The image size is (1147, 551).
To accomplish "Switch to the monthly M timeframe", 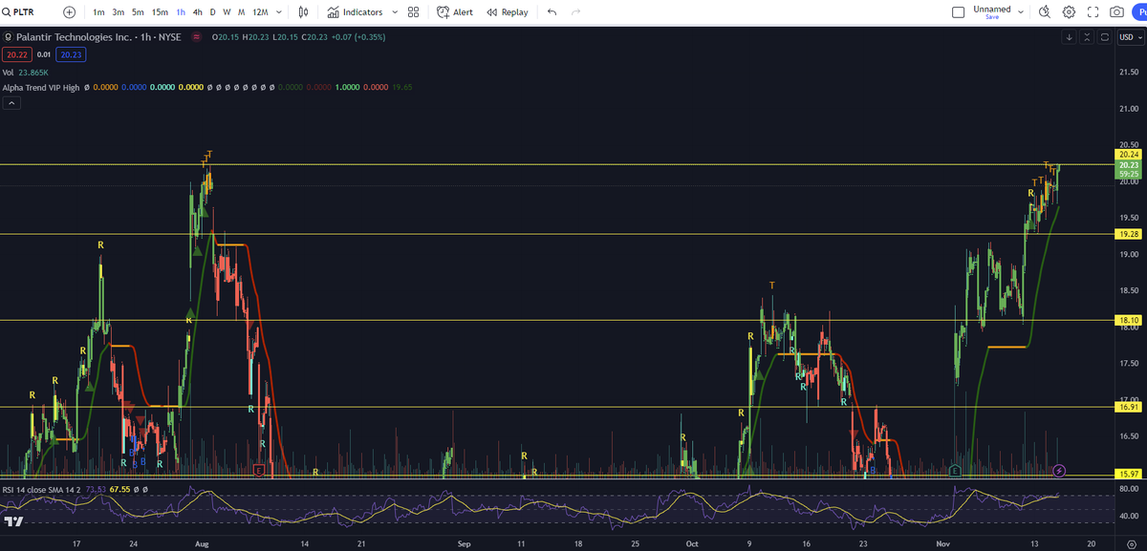I will (241, 12).
